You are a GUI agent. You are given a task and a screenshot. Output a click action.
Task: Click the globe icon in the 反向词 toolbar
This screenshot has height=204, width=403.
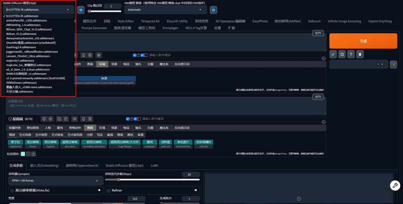(44, 119)
